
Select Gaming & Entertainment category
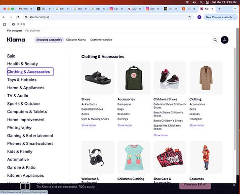click(30, 136)
